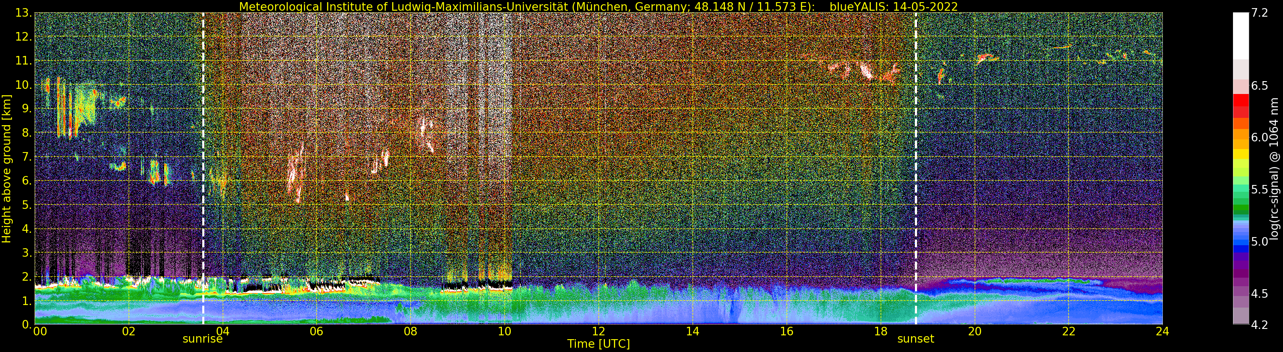The image size is (1283, 352).
Task: Click the 'log(rc-signal) @ 1064 nm' colorbar label
Action: click(x=1274, y=168)
